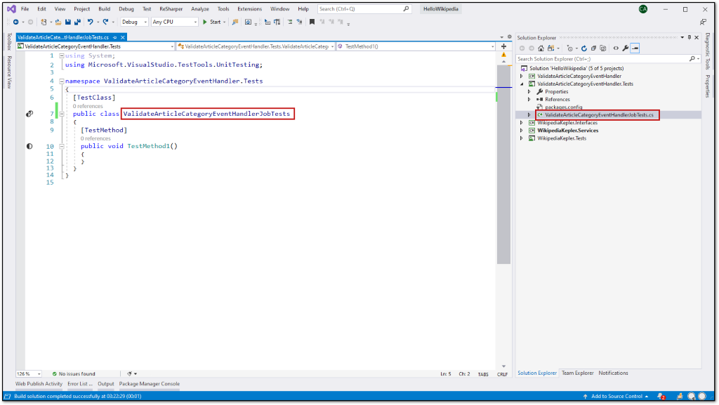Viewport: 719px width, 405px height.
Task: Toggle the Preview Selected Items button
Action: (635, 48)
